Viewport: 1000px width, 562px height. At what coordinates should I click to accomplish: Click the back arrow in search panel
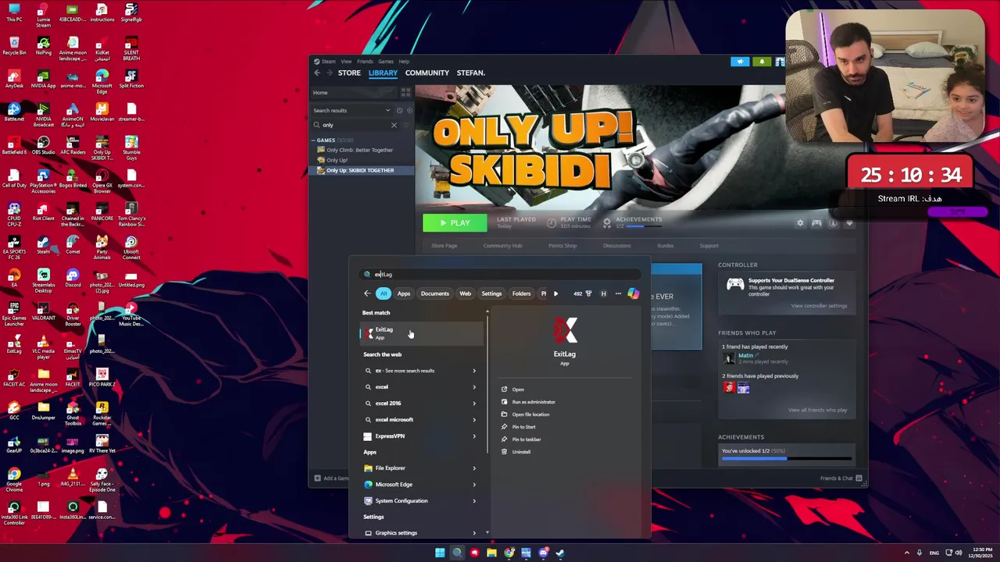367,293
